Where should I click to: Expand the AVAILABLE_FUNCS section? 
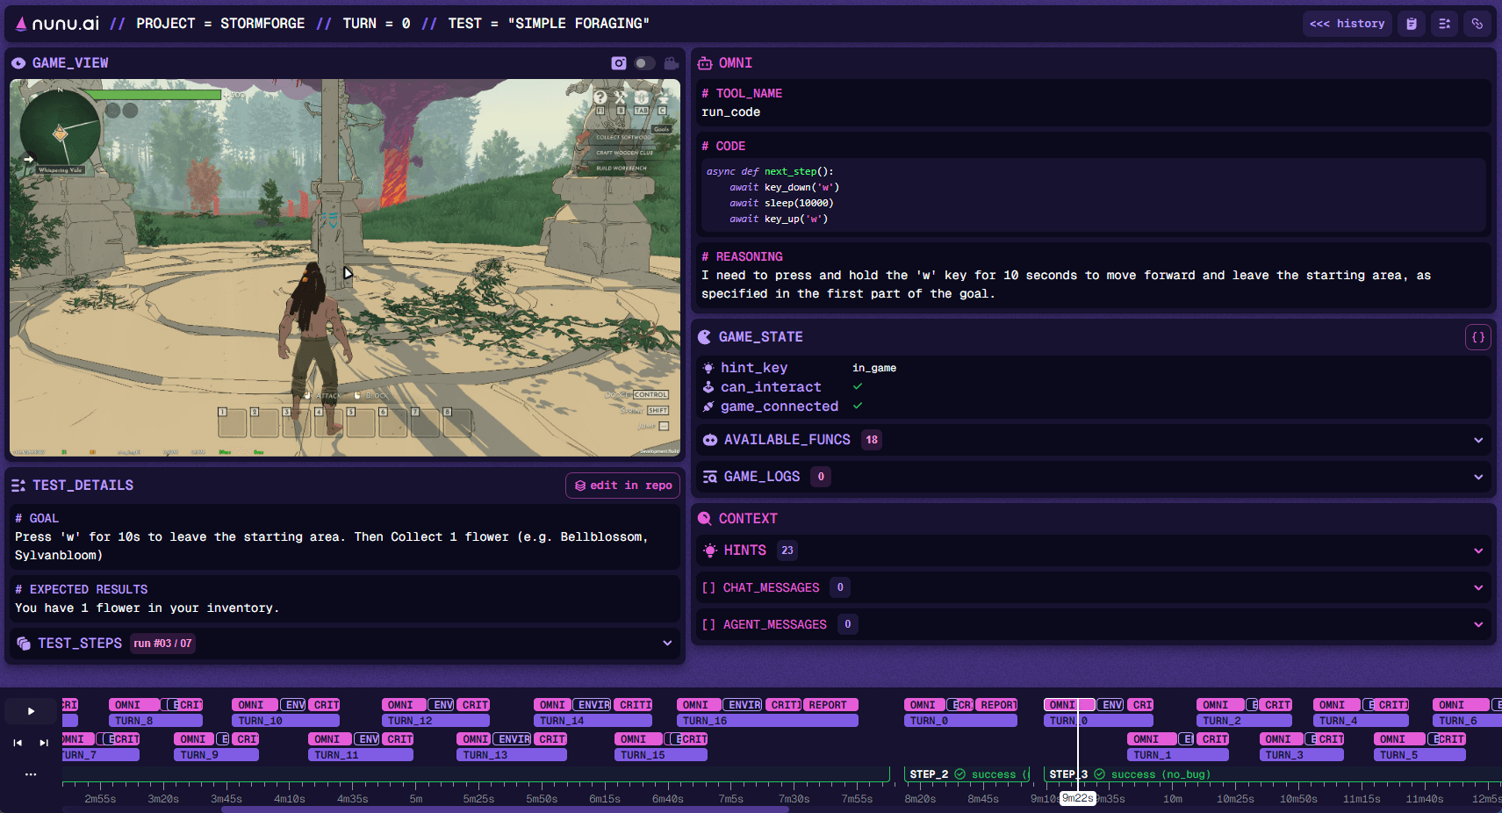[x=1478, y=440]
